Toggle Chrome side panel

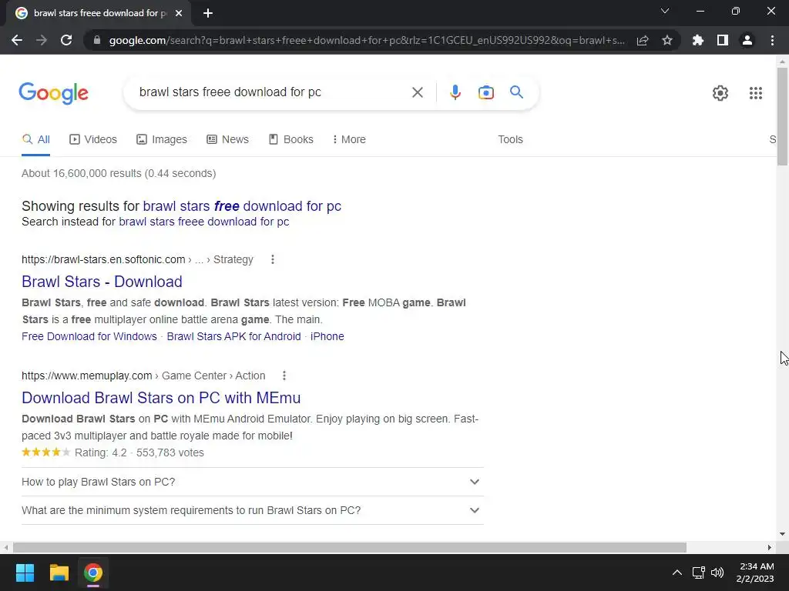tap(723, 40)
